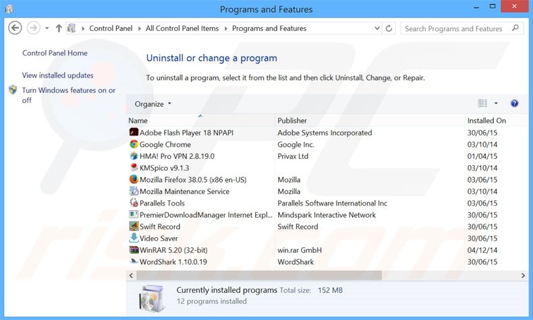The image size is (533, 320).
Task: Click the Control Panel icon in the address bar
Action: (x=72, y=28)
